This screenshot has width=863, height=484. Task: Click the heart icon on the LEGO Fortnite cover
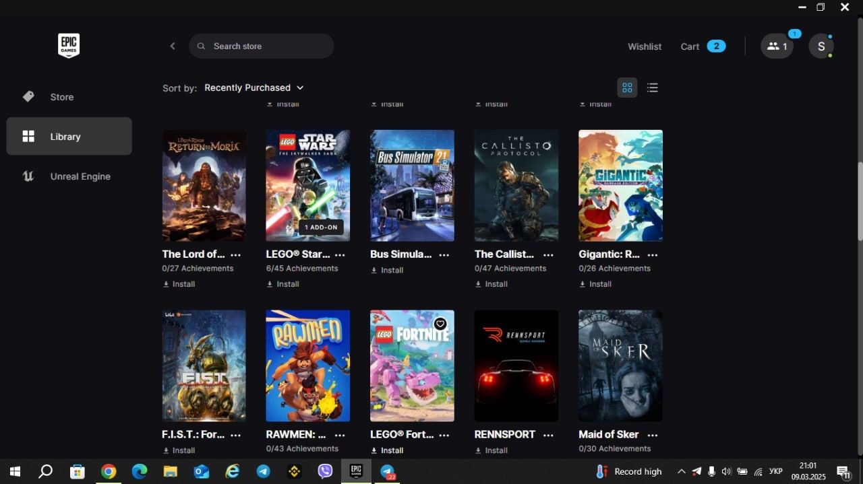coord(440,324)
